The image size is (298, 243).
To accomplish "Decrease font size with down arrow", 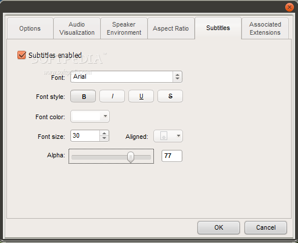I will tap(105, 138).
